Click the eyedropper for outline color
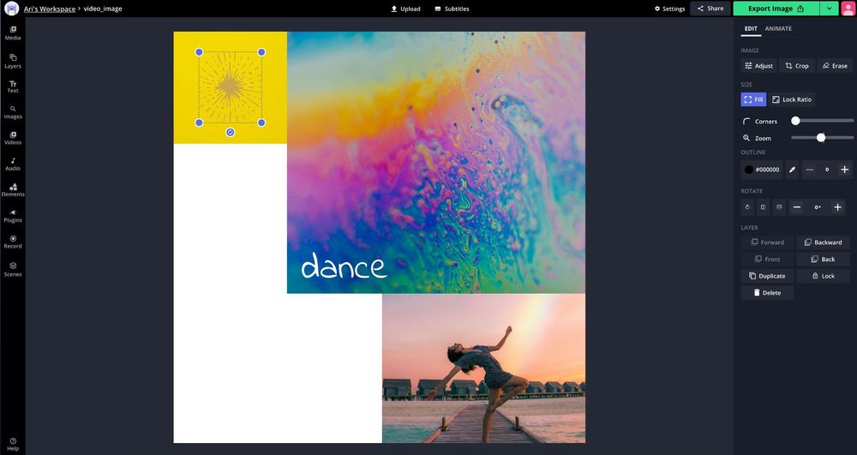 point(793,170)
